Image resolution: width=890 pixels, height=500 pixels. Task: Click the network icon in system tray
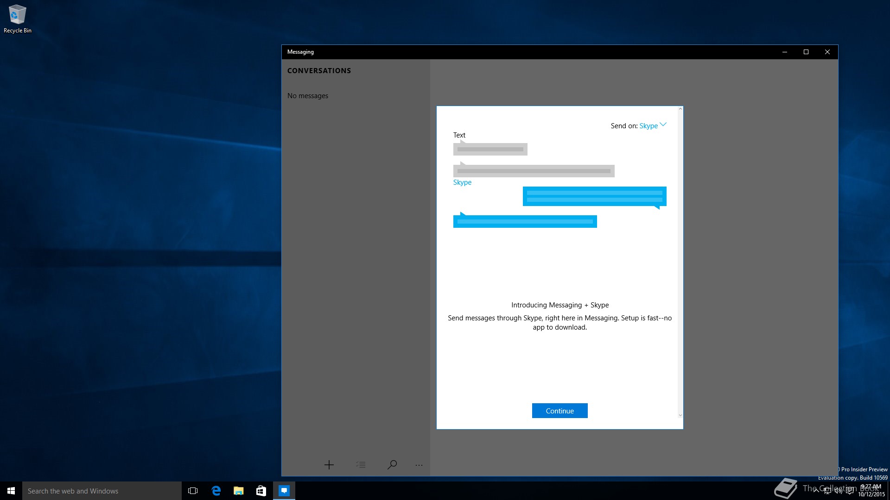point(827,491)
